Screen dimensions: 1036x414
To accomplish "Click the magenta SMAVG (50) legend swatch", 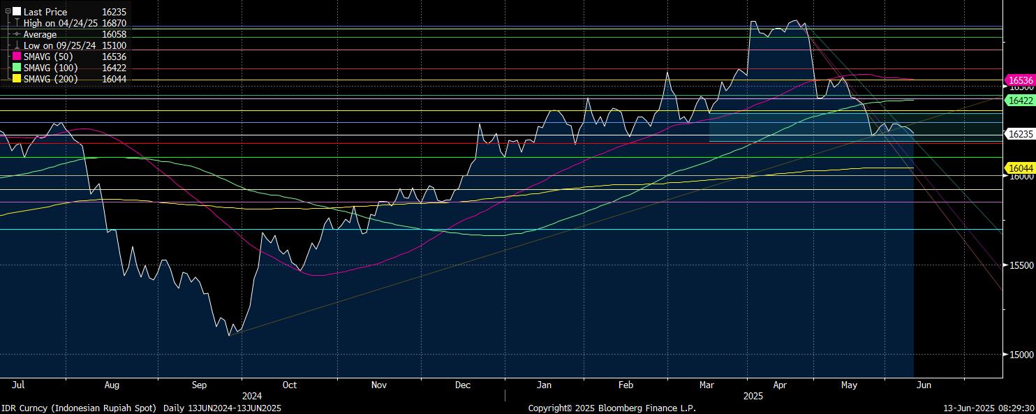I will tap(17, 57).
